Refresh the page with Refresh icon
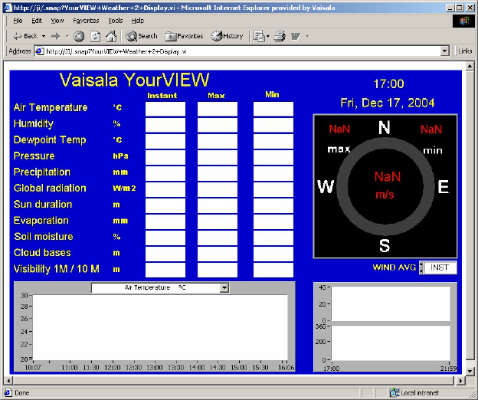Screen dimensions: 478x400 tap(96, 36)
